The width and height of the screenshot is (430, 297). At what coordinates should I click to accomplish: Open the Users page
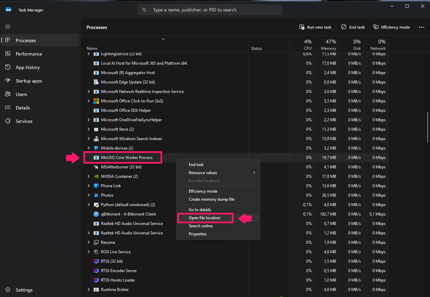point(40,94)
